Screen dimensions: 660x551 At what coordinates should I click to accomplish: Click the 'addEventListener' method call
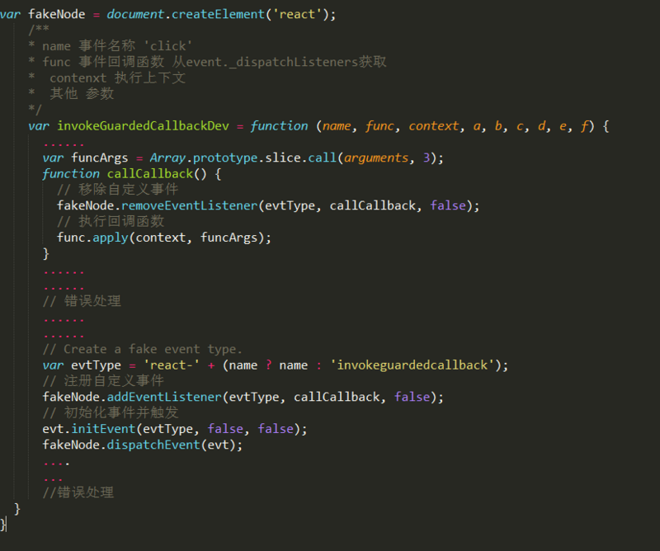(x=164, y=397)
